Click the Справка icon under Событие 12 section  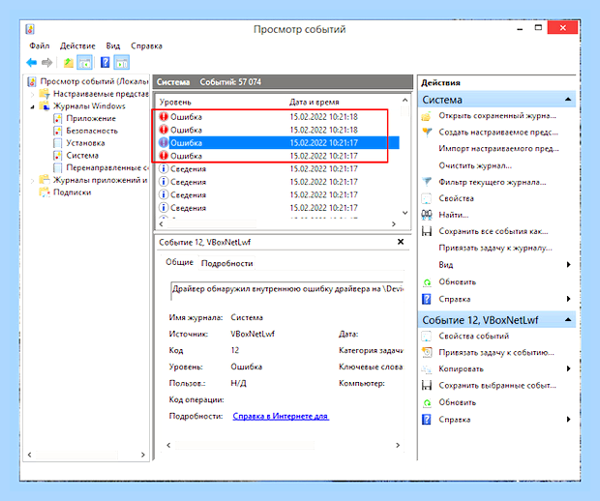coord(426,420)
